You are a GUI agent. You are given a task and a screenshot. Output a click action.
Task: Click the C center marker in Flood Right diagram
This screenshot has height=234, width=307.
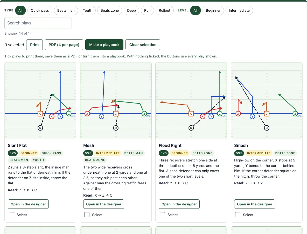[191, 114]
